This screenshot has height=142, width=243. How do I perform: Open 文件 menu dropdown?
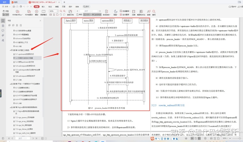point(6,7)
